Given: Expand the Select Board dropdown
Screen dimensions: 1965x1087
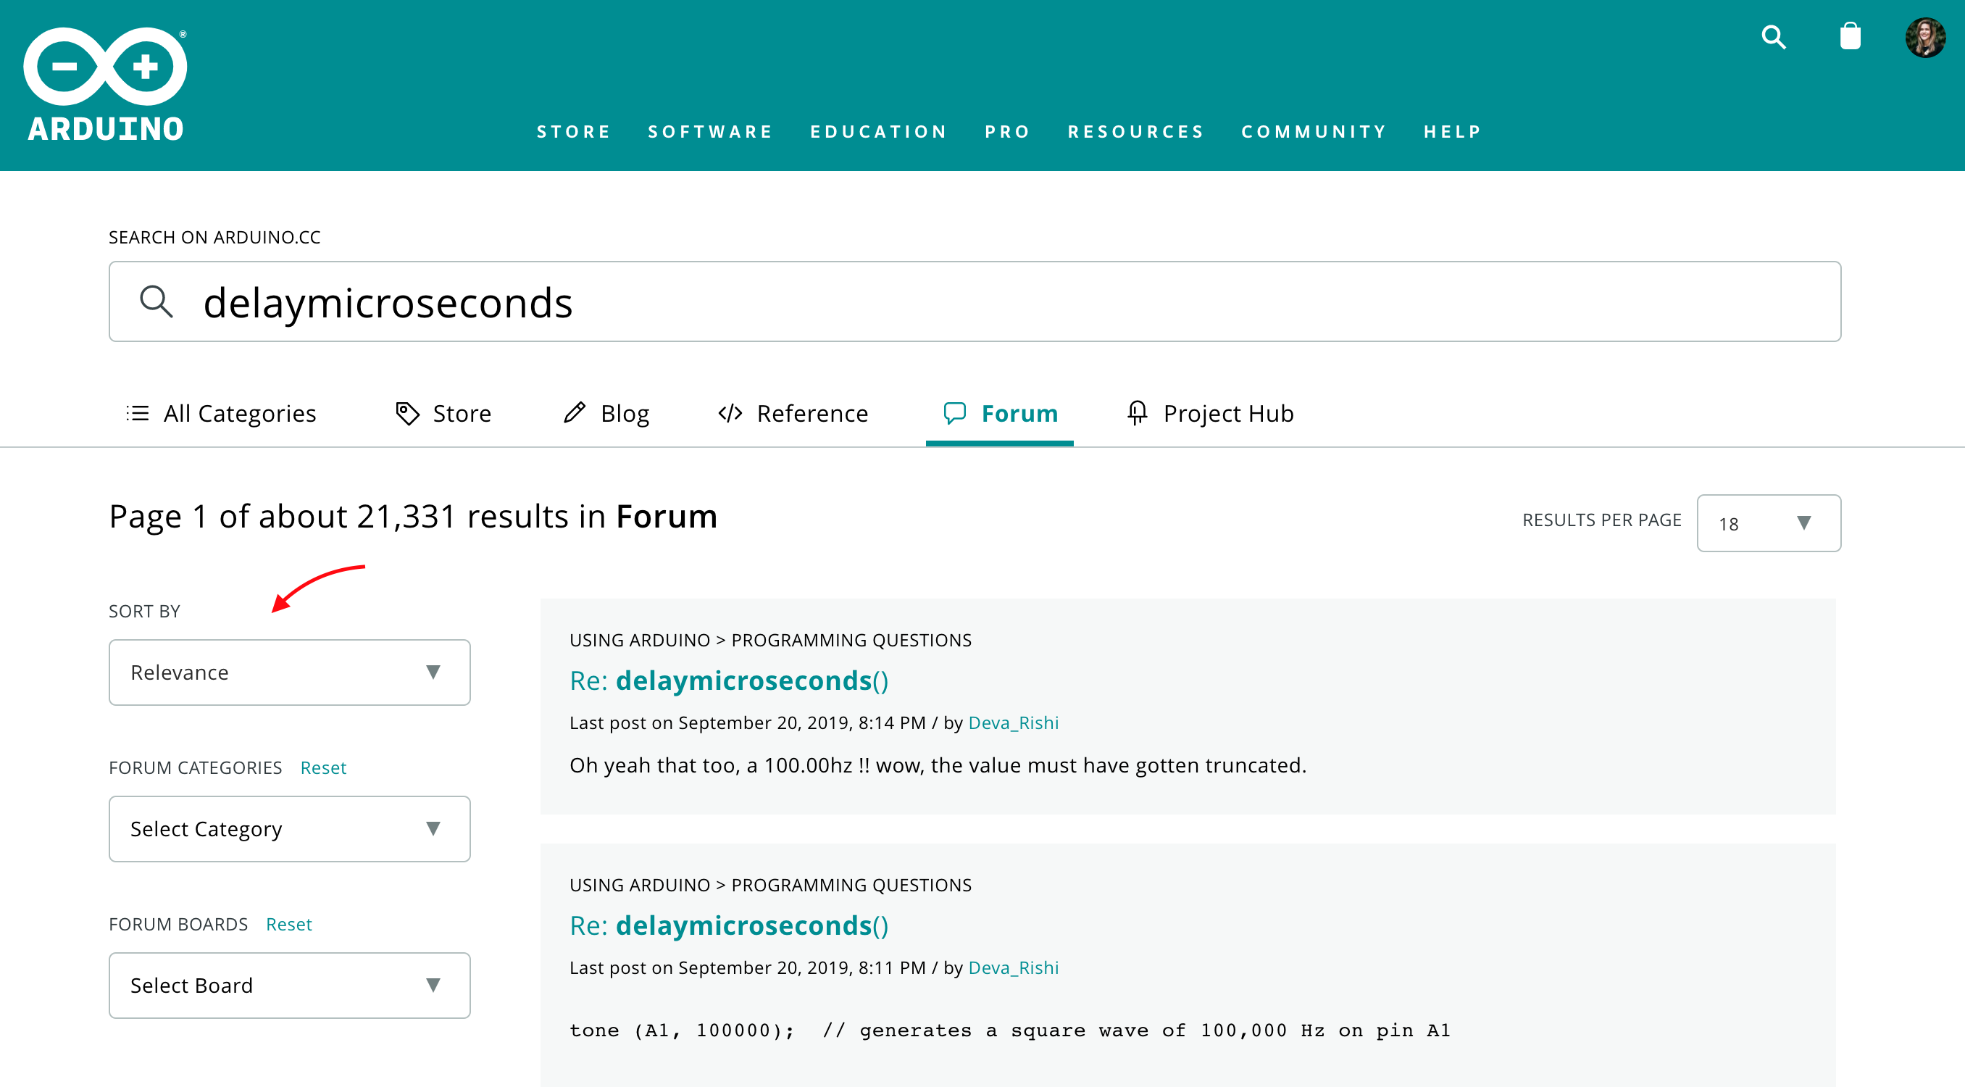Looking at the screenshot, I should tap(289, 985).
